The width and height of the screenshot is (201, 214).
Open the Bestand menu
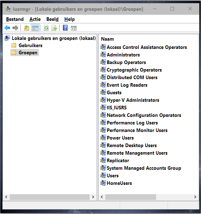15,19
